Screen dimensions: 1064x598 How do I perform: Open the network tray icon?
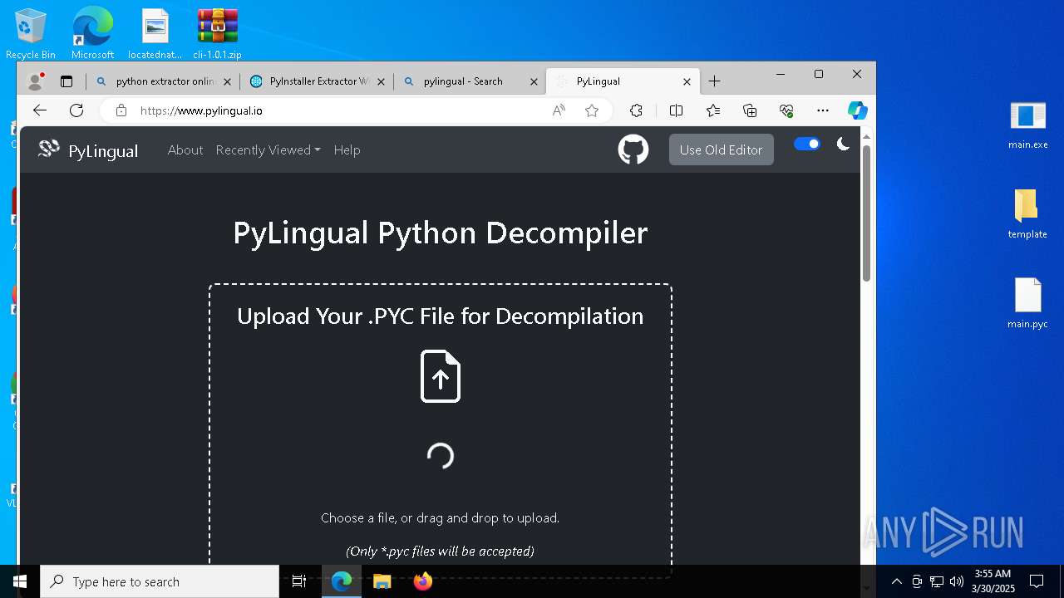pyautogui.click(x=937, y=581)
